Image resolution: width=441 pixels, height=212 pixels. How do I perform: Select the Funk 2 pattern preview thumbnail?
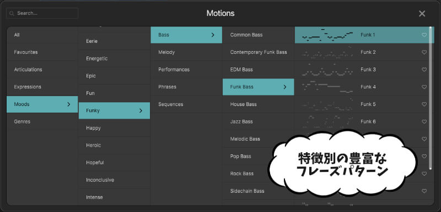(327, 52)
